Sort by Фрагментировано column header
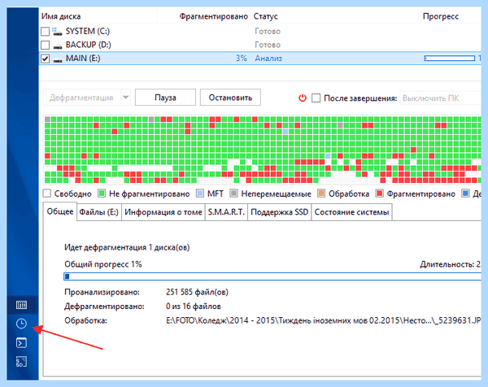 tap(213, 16)
